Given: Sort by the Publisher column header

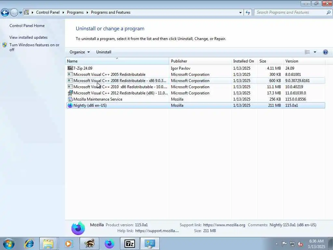Looking at the screenshot, I should pos(200,61).
